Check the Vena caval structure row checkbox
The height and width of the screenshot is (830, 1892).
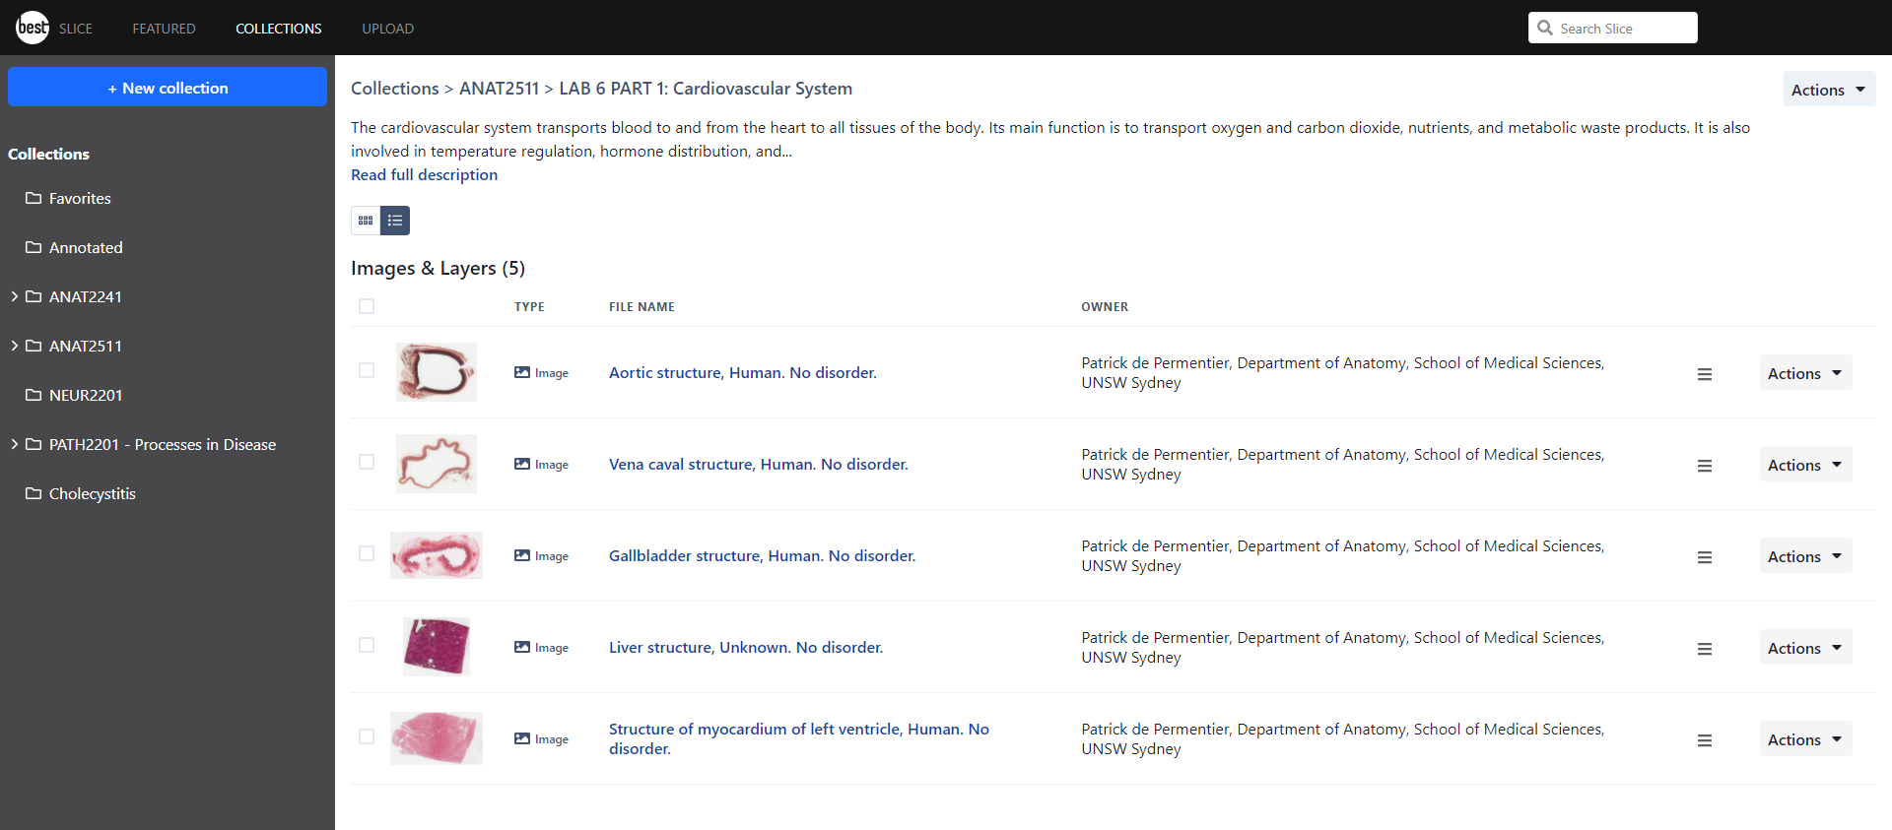[x=367, y=462]
